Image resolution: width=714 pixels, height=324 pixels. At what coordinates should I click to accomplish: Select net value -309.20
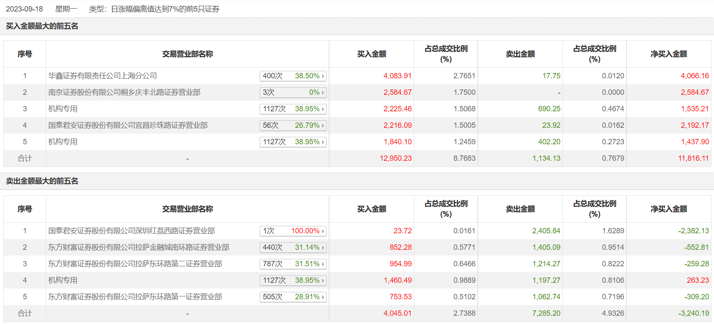click(x=697, y=297)
